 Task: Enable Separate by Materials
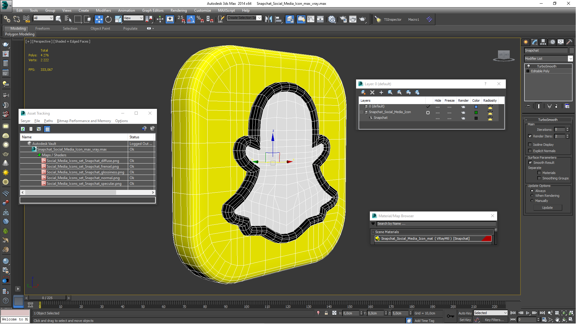click(539, 172)
